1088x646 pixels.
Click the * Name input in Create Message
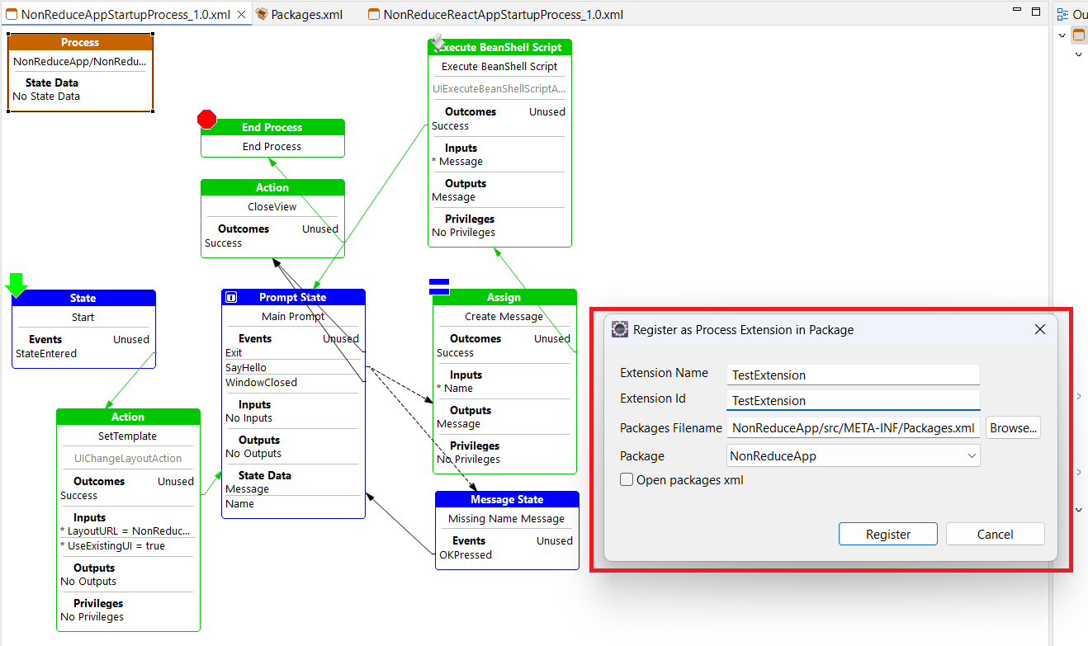[x=455, y=388]
